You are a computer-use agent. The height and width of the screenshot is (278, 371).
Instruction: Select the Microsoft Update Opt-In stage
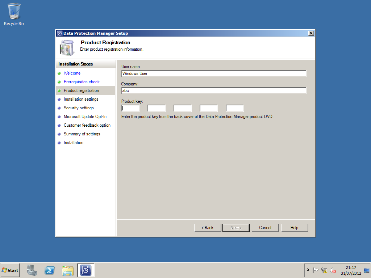(86, 117)
